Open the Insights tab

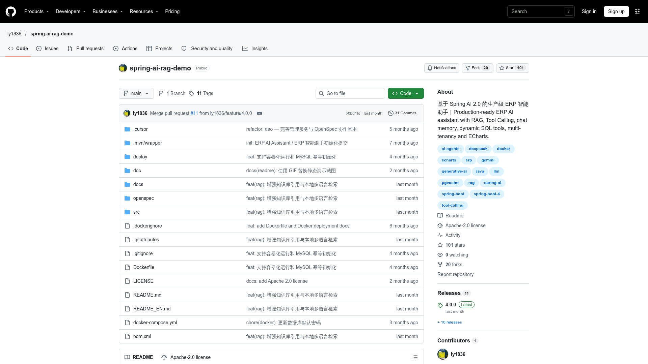[x=255, y=49]
